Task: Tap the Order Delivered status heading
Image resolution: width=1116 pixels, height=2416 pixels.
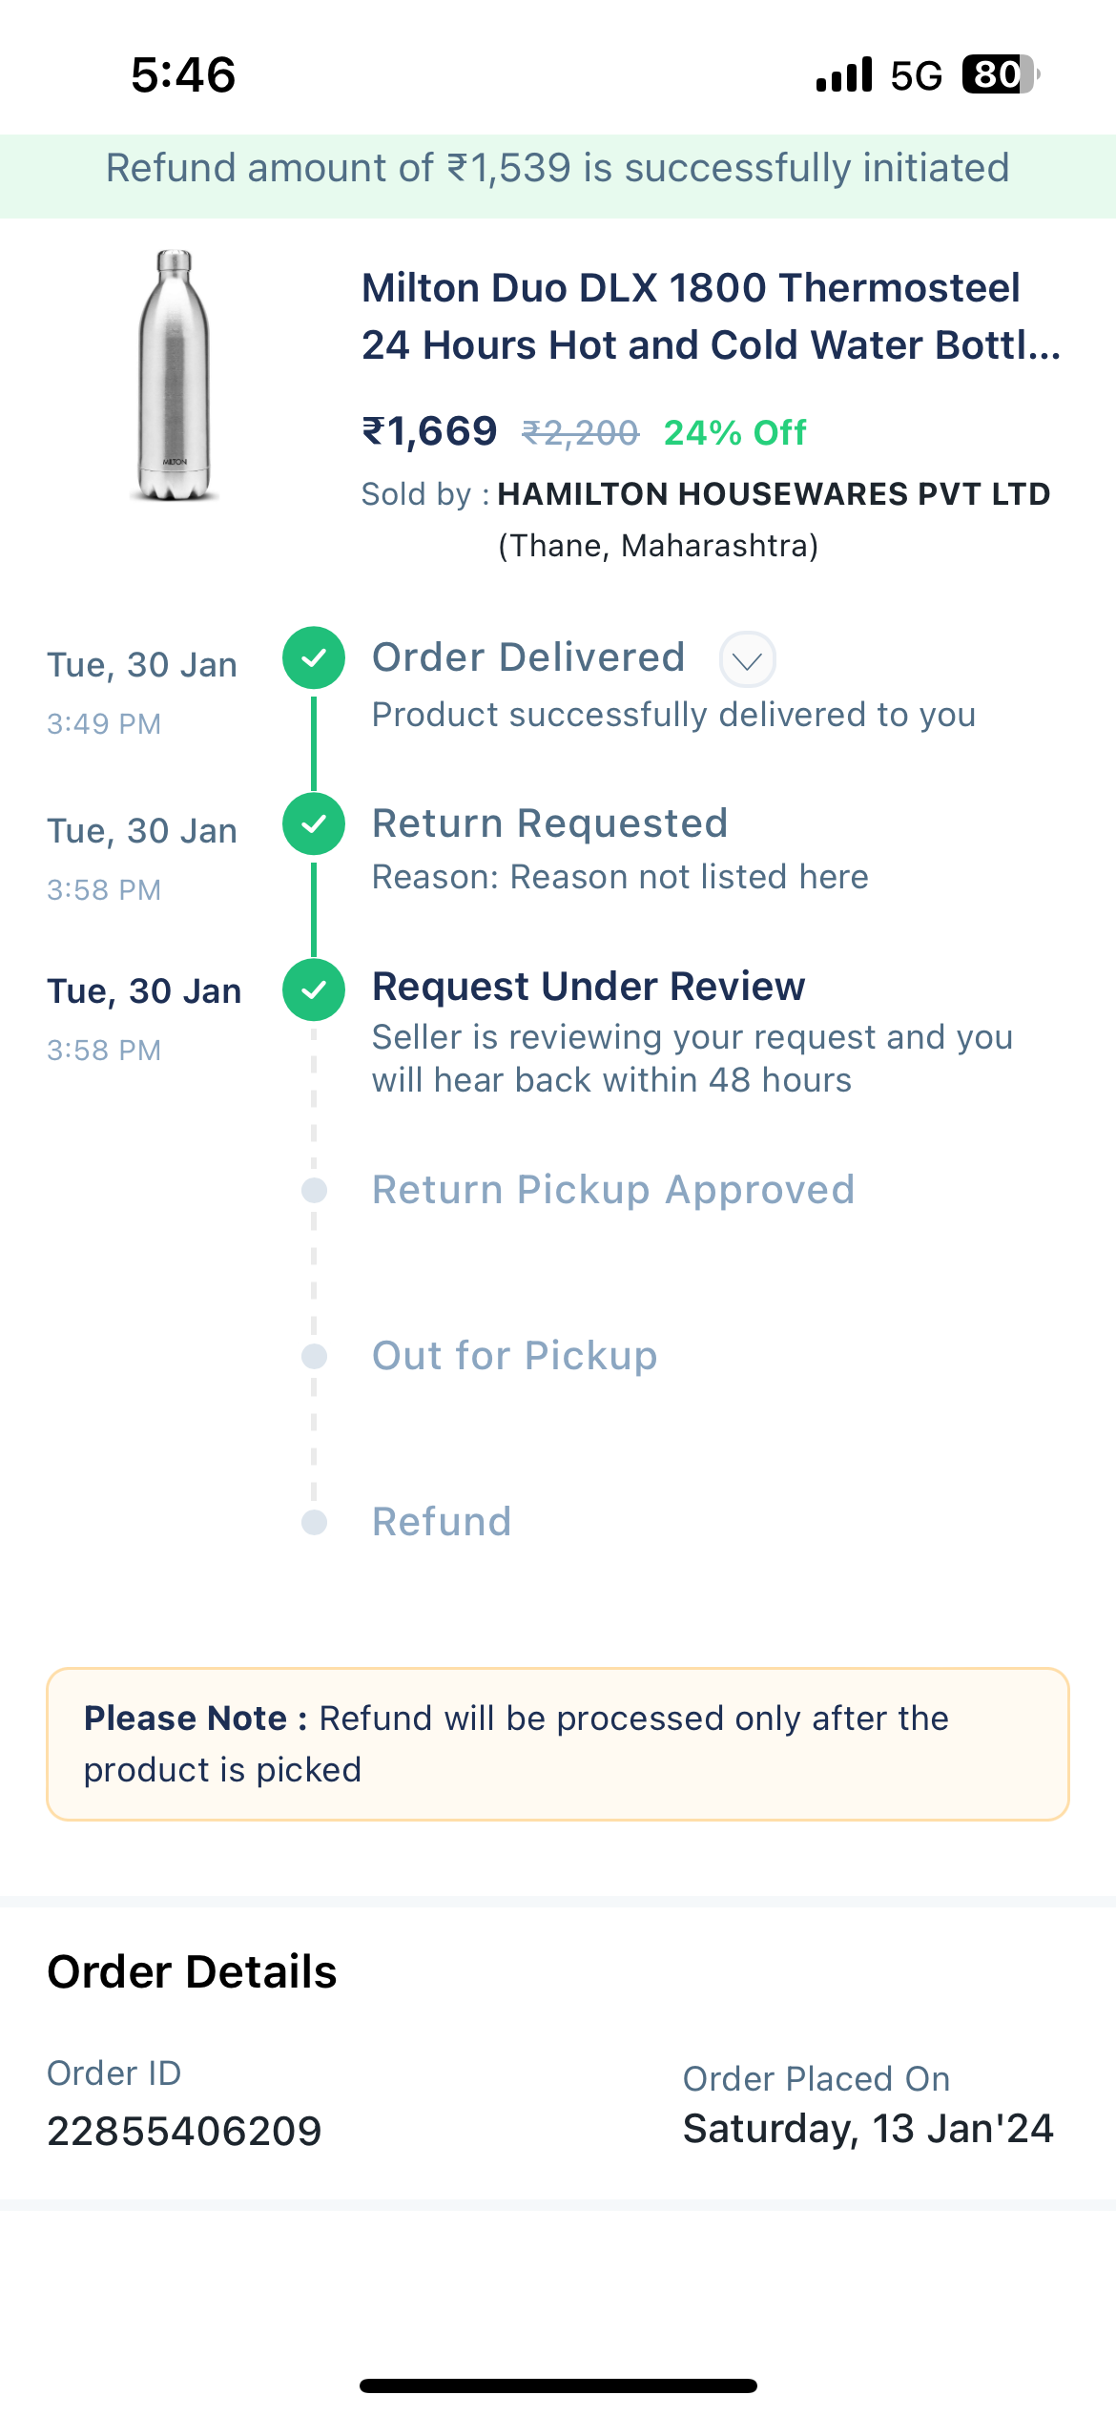Action: pyautogui.click(x=528, y=658)
